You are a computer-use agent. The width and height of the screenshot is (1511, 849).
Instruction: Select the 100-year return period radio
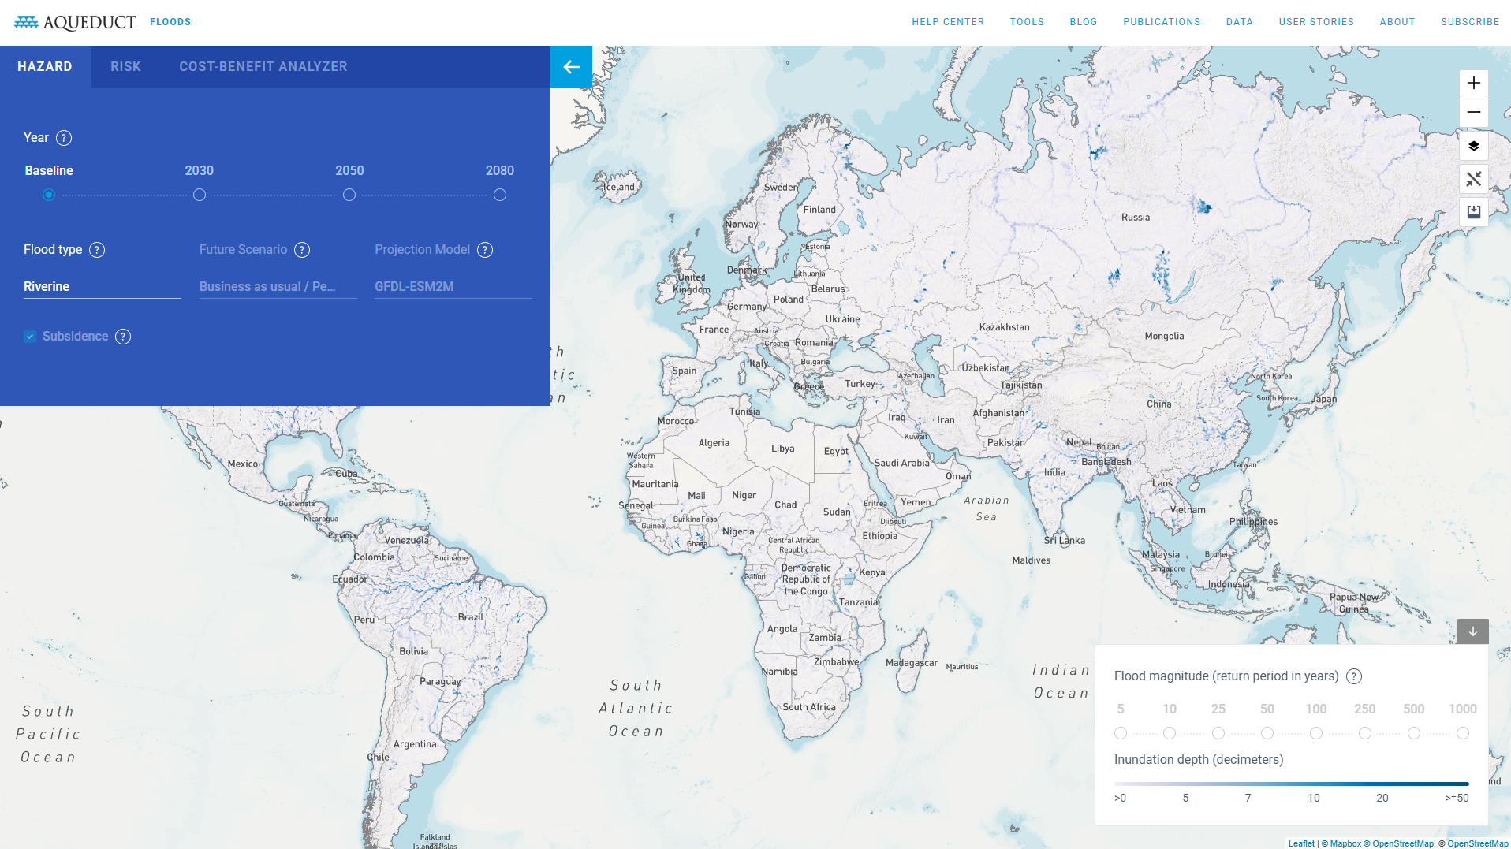(x=1316, y=733)
